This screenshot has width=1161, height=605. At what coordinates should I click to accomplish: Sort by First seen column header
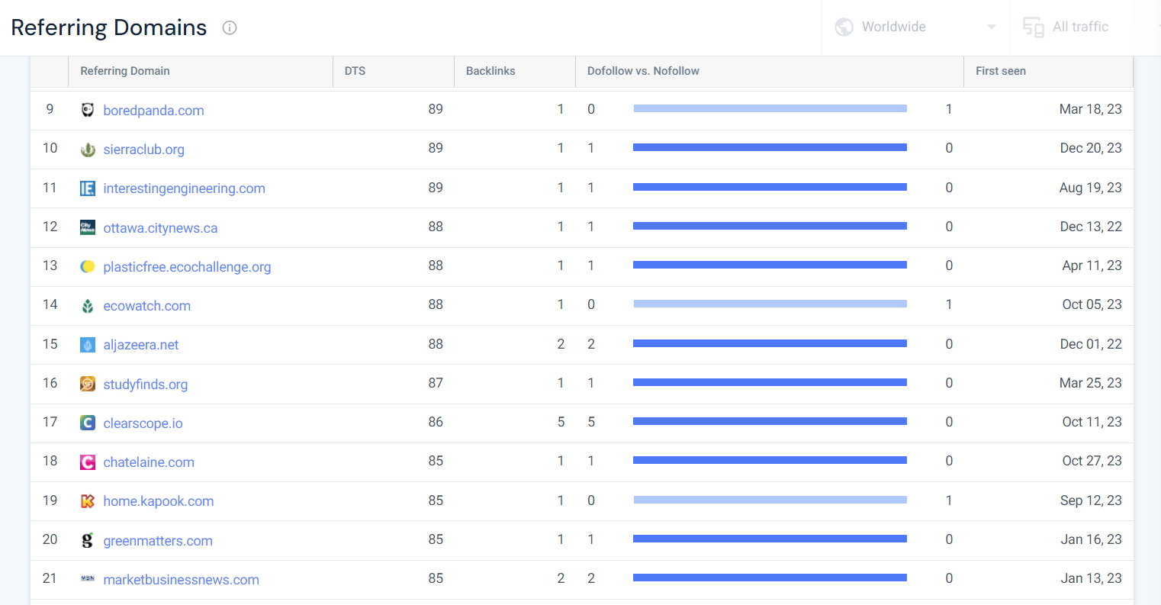[1000, 71]
